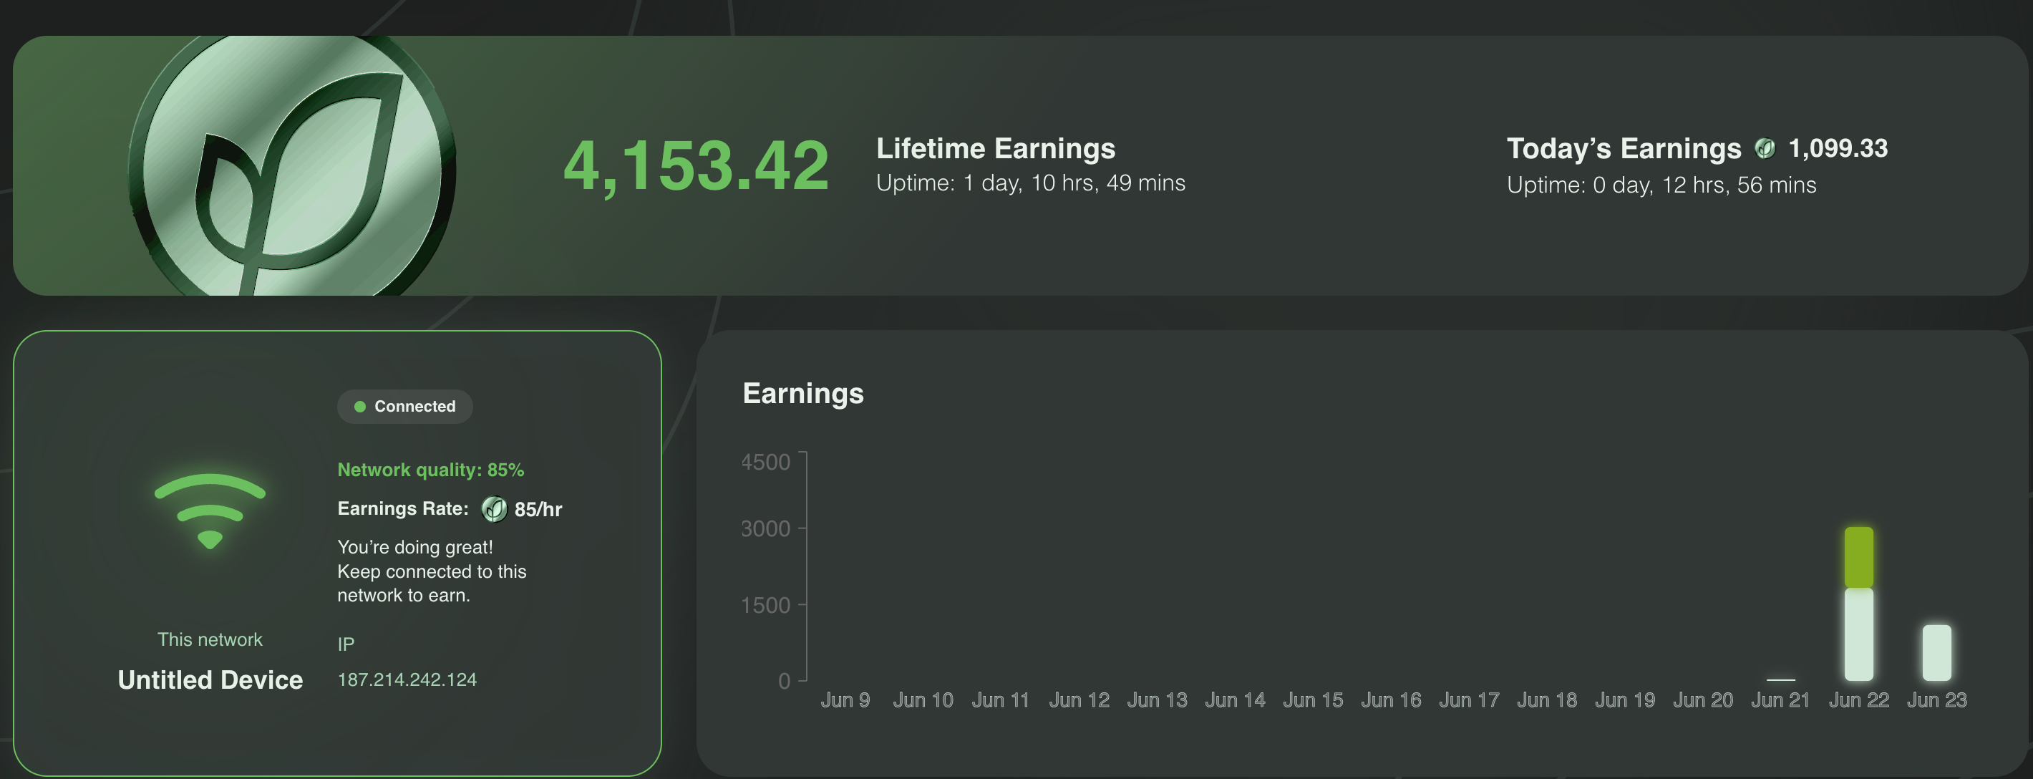Click the 187.214.242.124 IP address
Viewport: 2033px width, 779px height.
click(x=407, y=679)
